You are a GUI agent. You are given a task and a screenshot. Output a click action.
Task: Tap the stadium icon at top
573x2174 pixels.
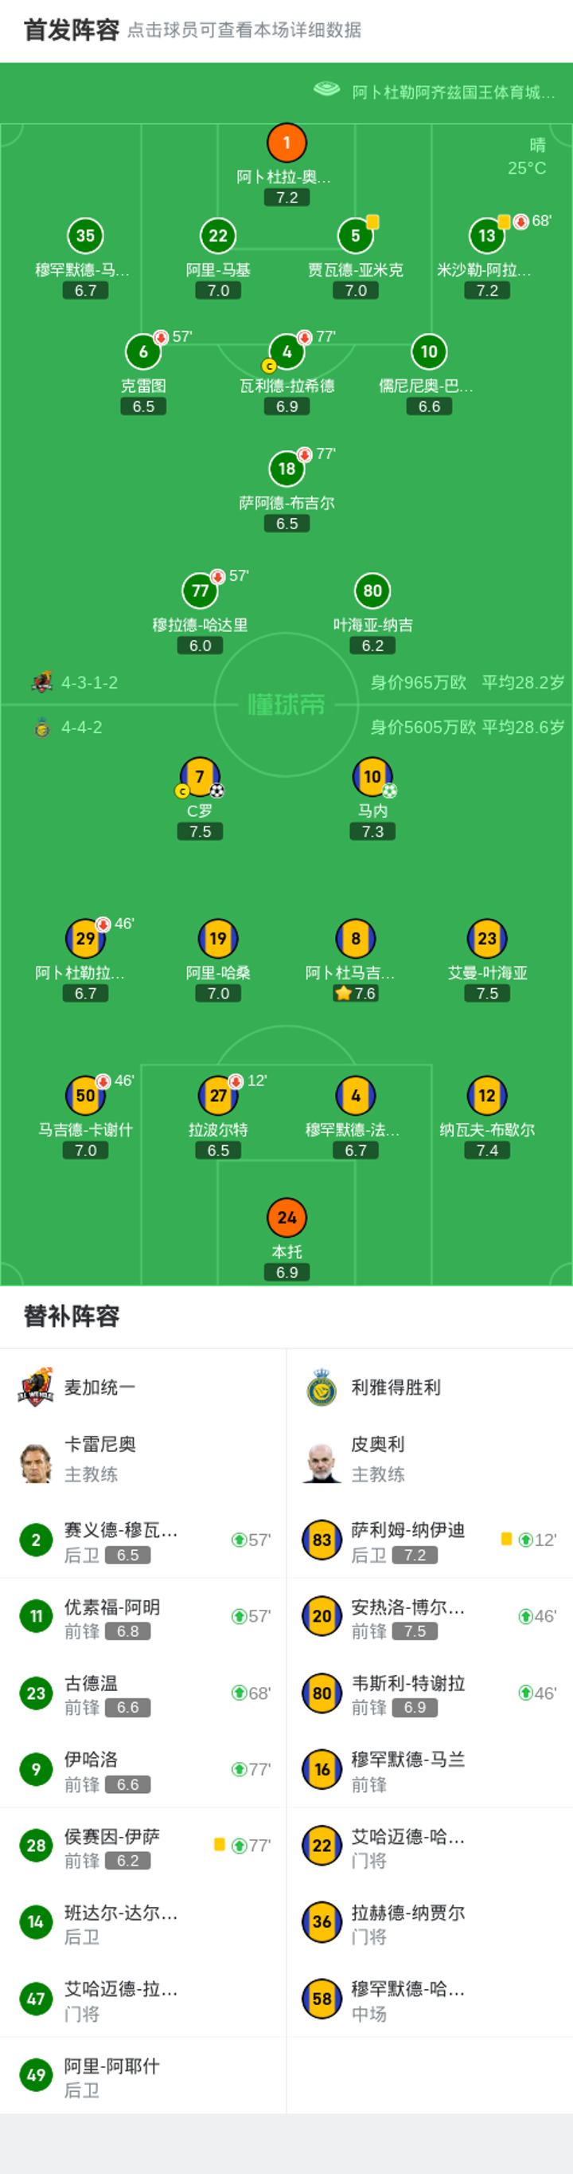(327, 89)
